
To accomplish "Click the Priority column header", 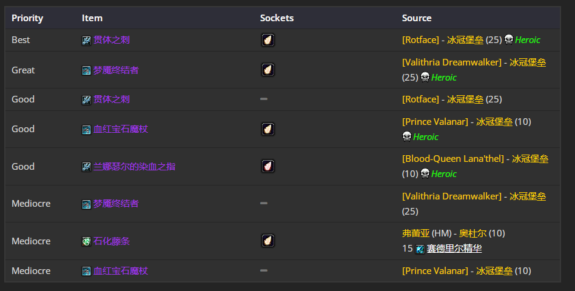I will [x=27, y=18].
